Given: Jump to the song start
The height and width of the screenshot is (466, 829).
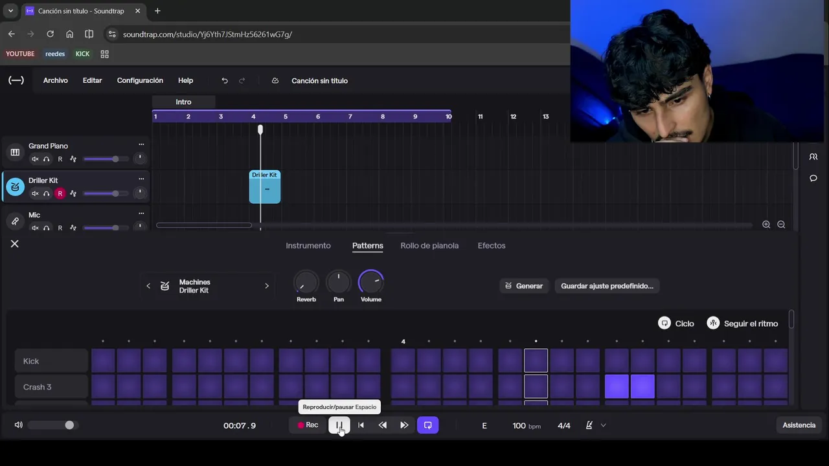Looking at the screenshot, I should 361,425.
